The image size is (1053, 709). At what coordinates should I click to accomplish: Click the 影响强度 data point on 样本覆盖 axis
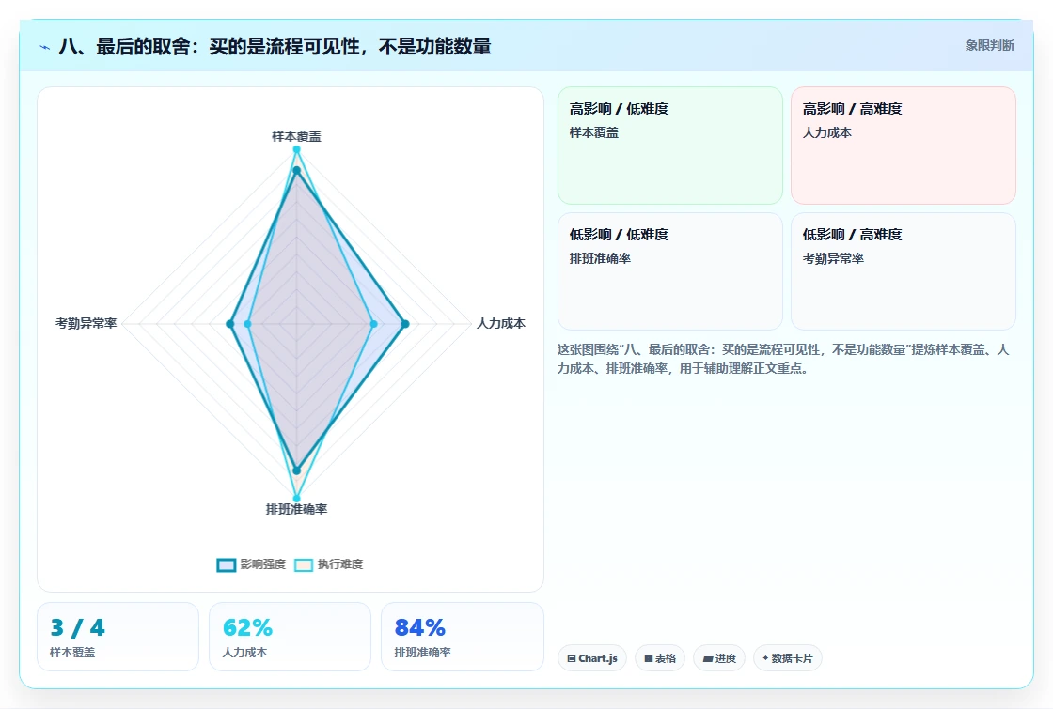click(296, 170)
